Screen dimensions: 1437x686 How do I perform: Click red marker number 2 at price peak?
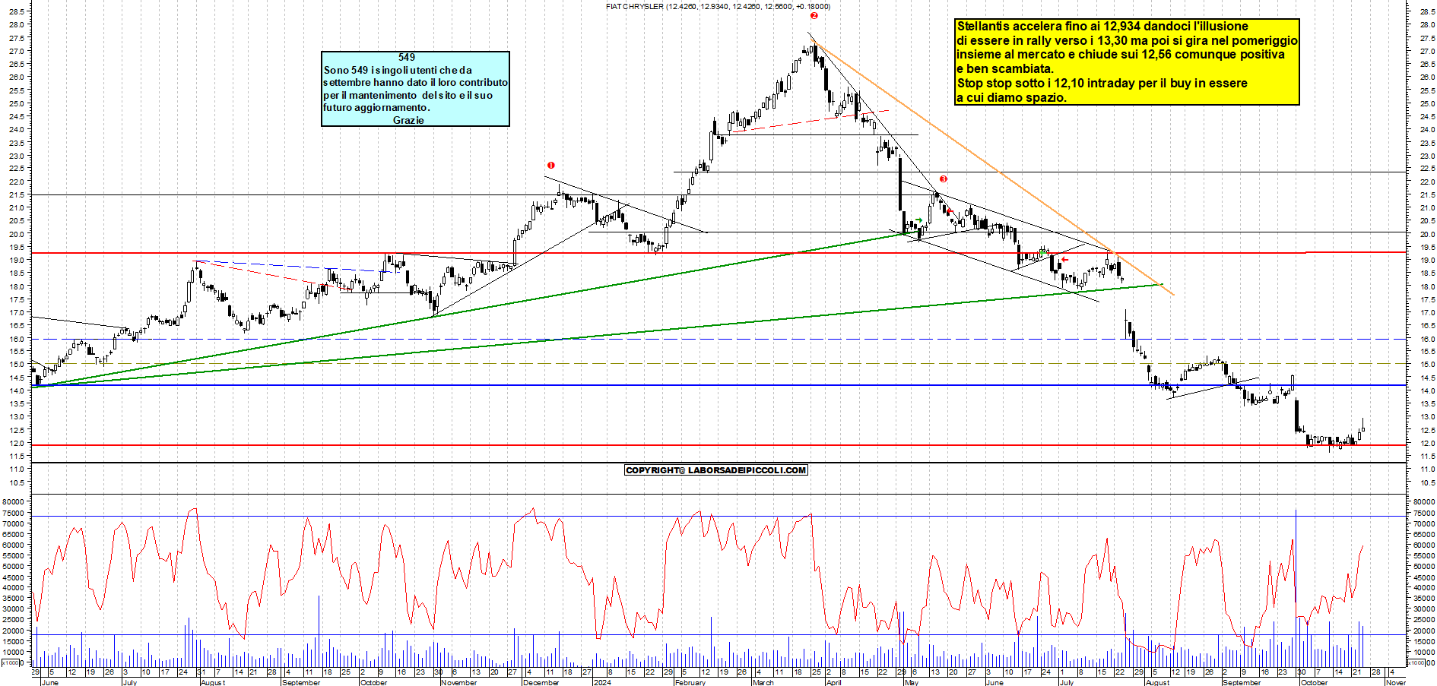pos(814,15)
